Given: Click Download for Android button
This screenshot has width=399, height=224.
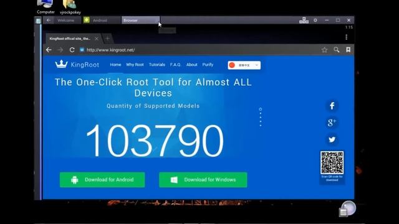Looking at the screenshot, I should pyautogui.click(x=102, y=180).
